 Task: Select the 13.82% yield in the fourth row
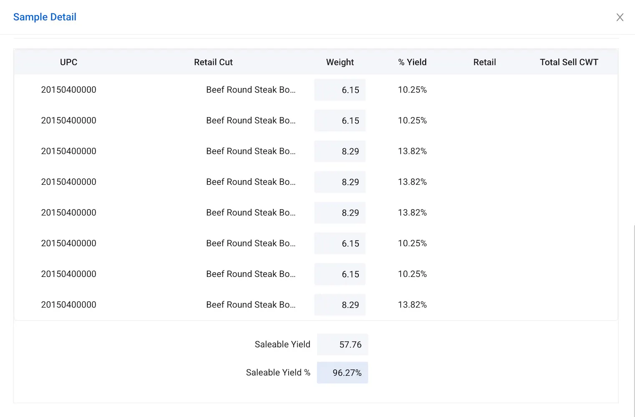tap(412, 182)
